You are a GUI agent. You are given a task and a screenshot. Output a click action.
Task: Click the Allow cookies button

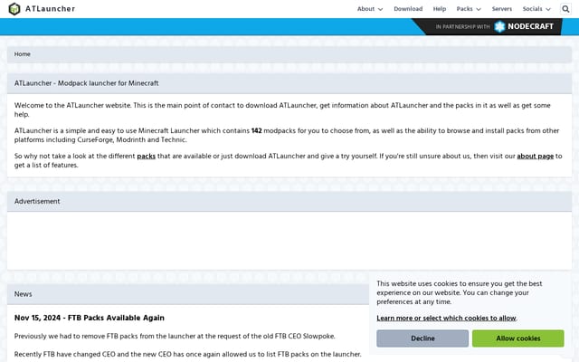518,338
